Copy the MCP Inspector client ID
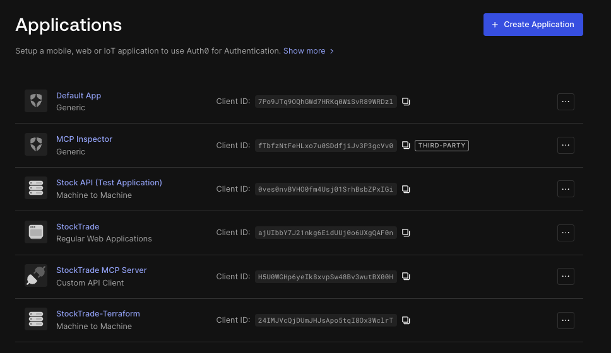 click(406, 145)
